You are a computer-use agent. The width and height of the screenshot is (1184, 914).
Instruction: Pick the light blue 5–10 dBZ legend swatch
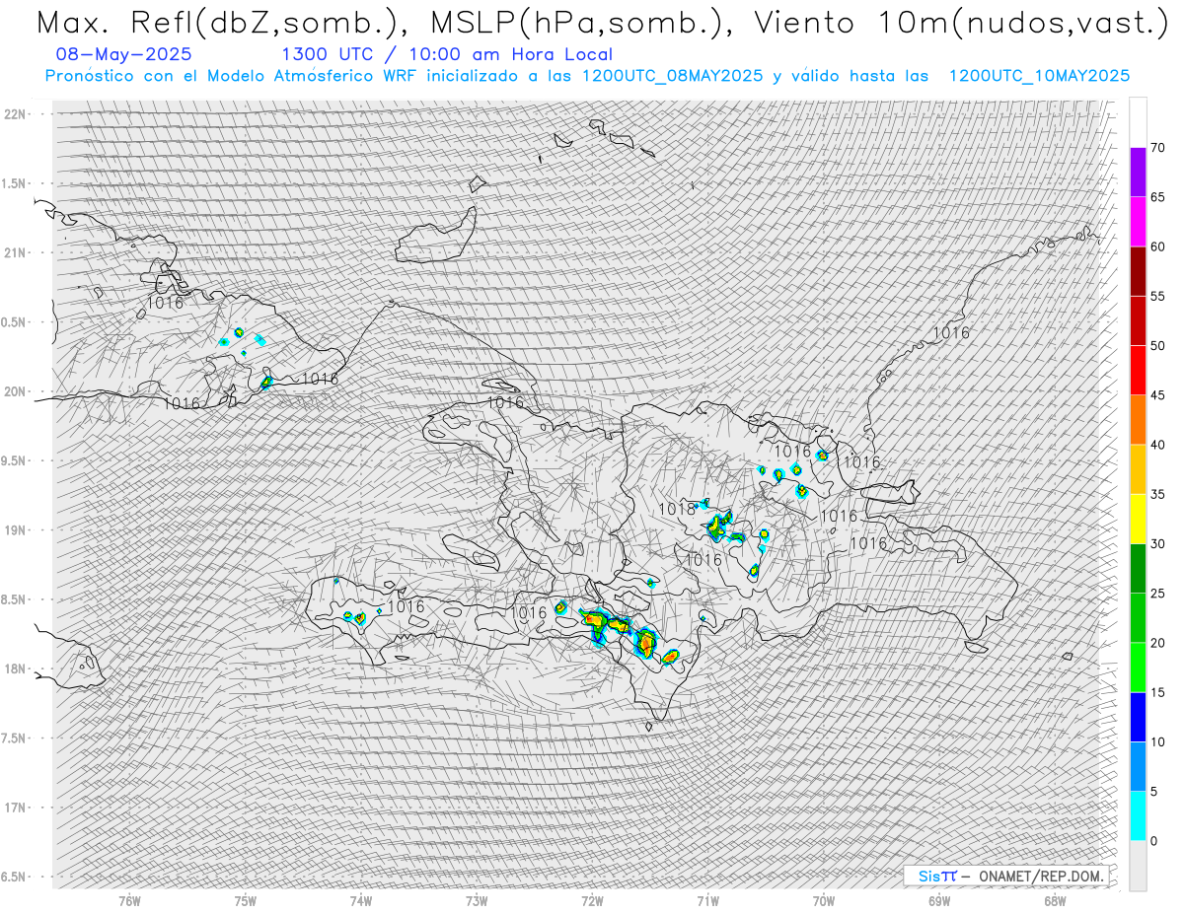[x=1138, y=766]
